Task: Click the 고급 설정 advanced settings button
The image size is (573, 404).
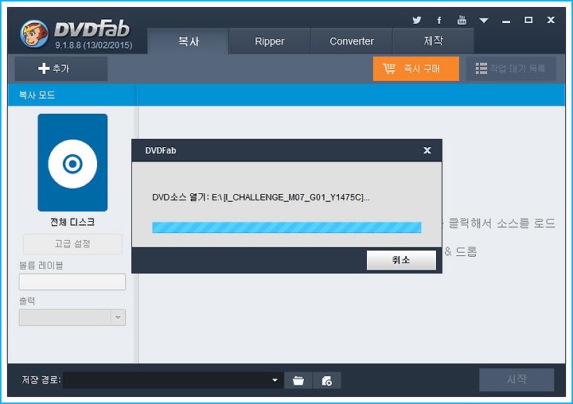Action: 72,244
